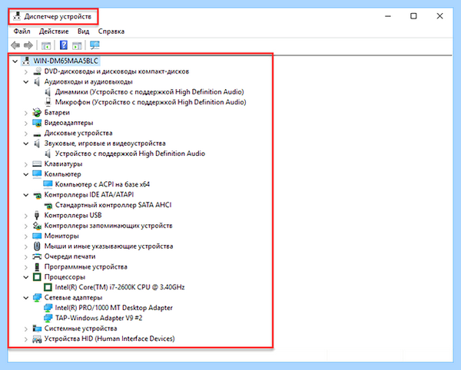Screen dimensions: 461x370
Task: Select Intel(R) PRO/1000 MT Desktop Adapter
Action: pos(114,308)
